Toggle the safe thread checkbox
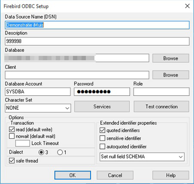This screenshot has height=184, width=194. (x=12, y=161)
